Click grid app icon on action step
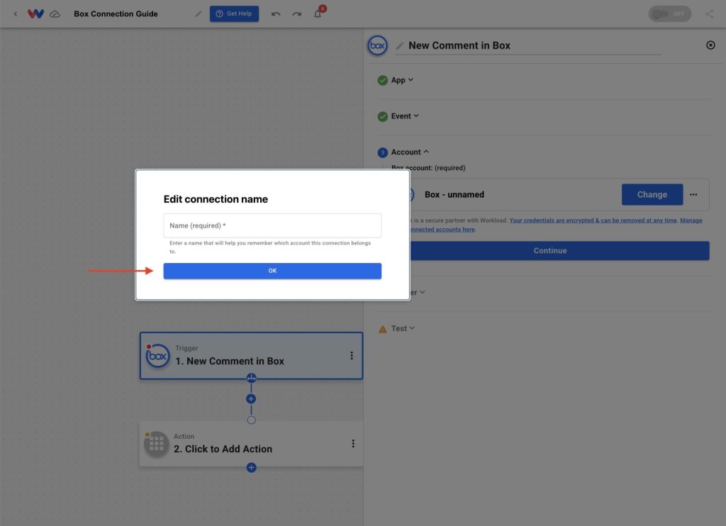Screen dimensions: 726x526 [x=156, y=444]
